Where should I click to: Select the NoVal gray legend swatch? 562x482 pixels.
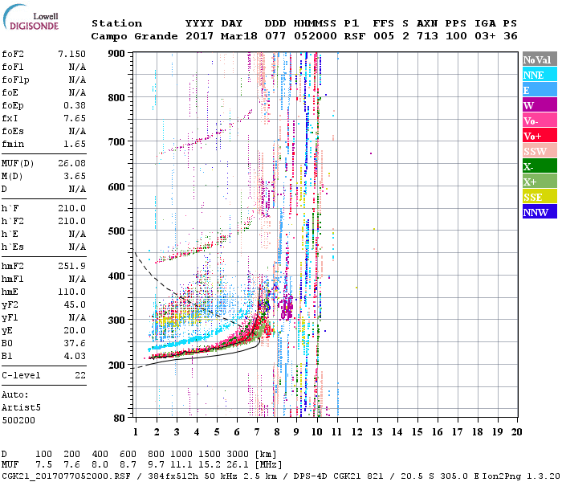[x=539, y=59]
